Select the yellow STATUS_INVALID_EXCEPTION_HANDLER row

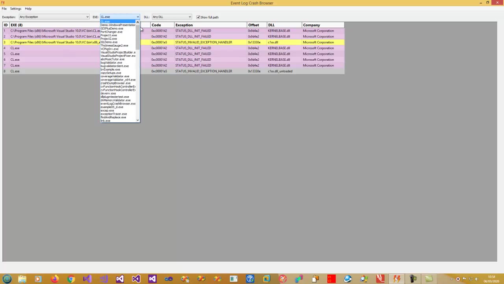(204, 42)
